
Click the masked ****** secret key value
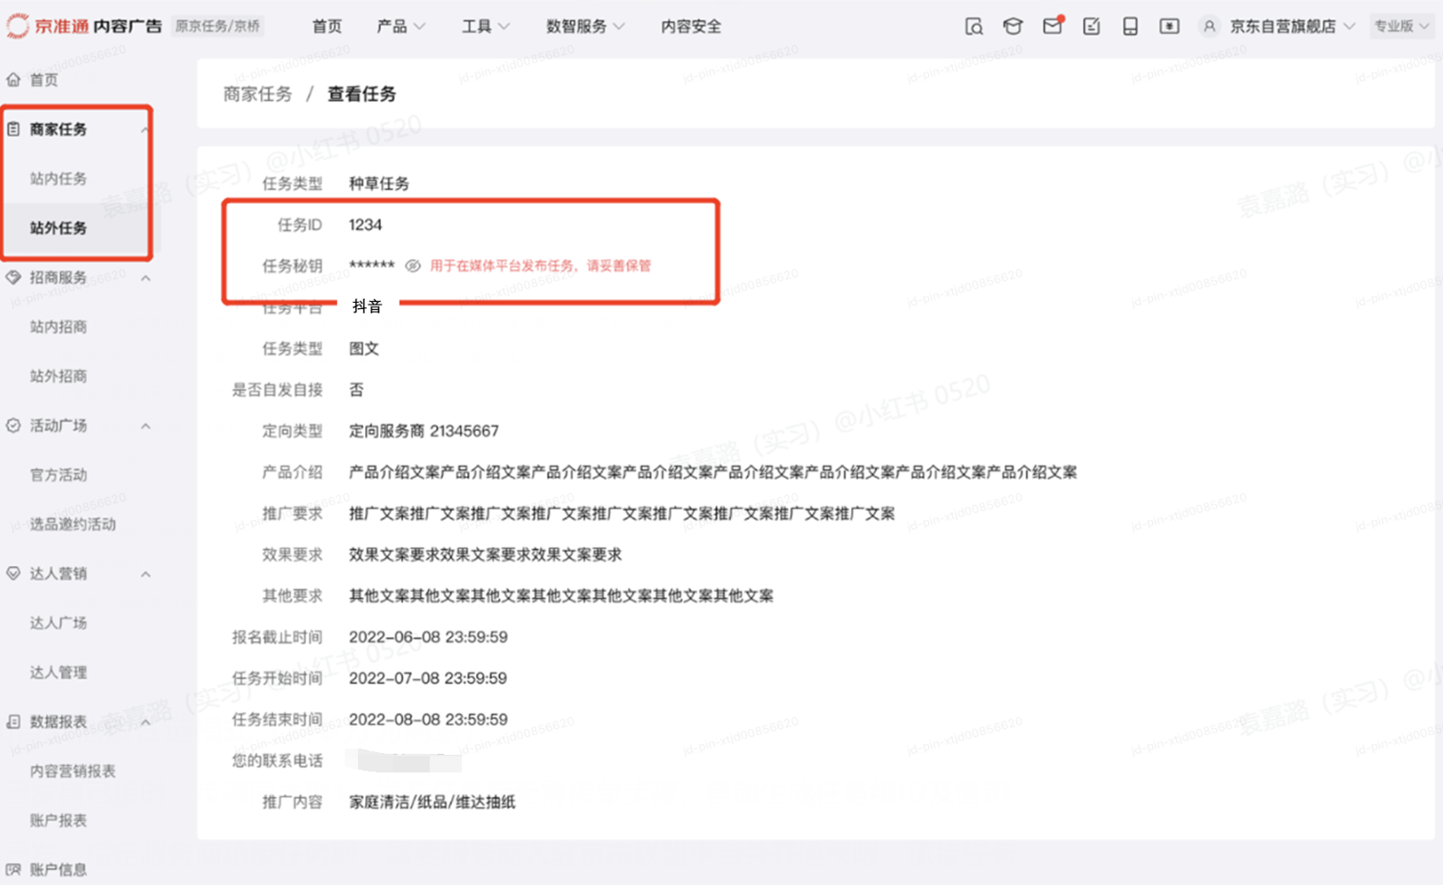(x=371, y=266)
